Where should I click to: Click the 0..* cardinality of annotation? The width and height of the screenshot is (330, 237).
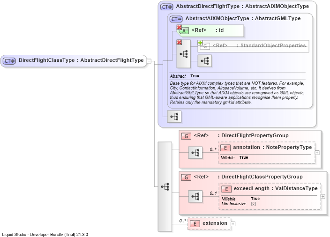click(x=213, y=149)
